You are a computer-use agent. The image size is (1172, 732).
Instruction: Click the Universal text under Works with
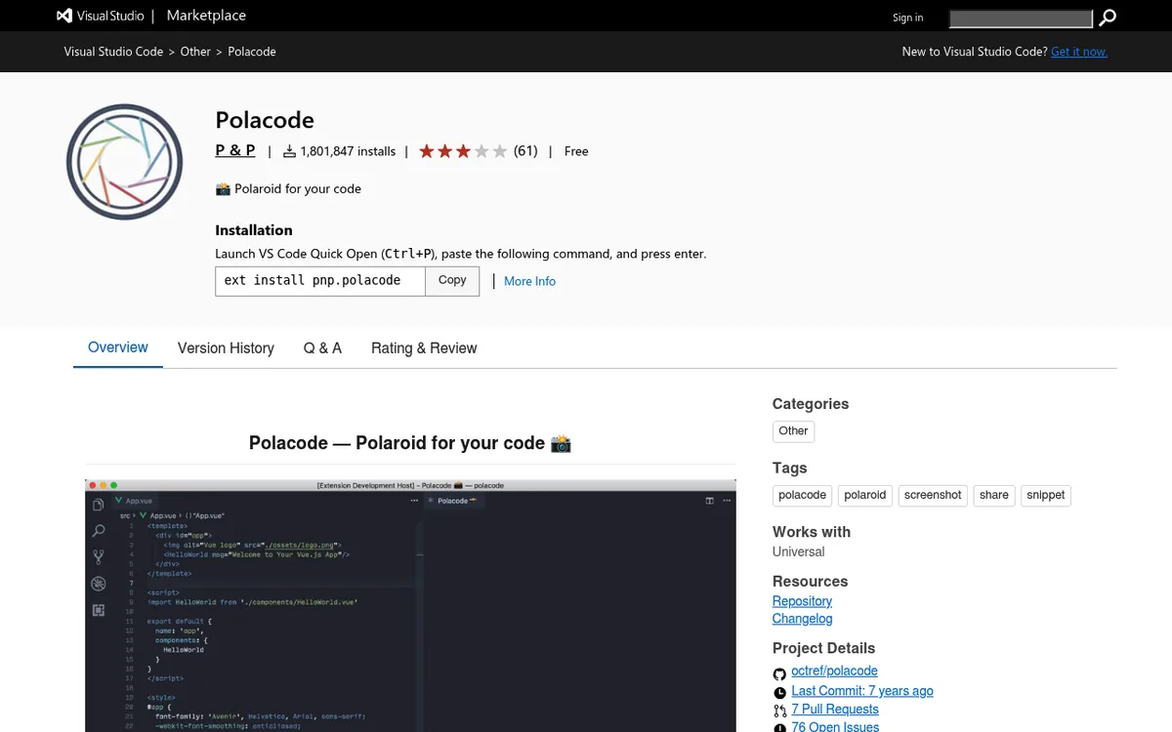(x=798, y=551)
